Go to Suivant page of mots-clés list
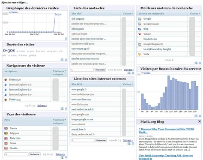Screen dimensions: 203x160 tap(129, 70)
